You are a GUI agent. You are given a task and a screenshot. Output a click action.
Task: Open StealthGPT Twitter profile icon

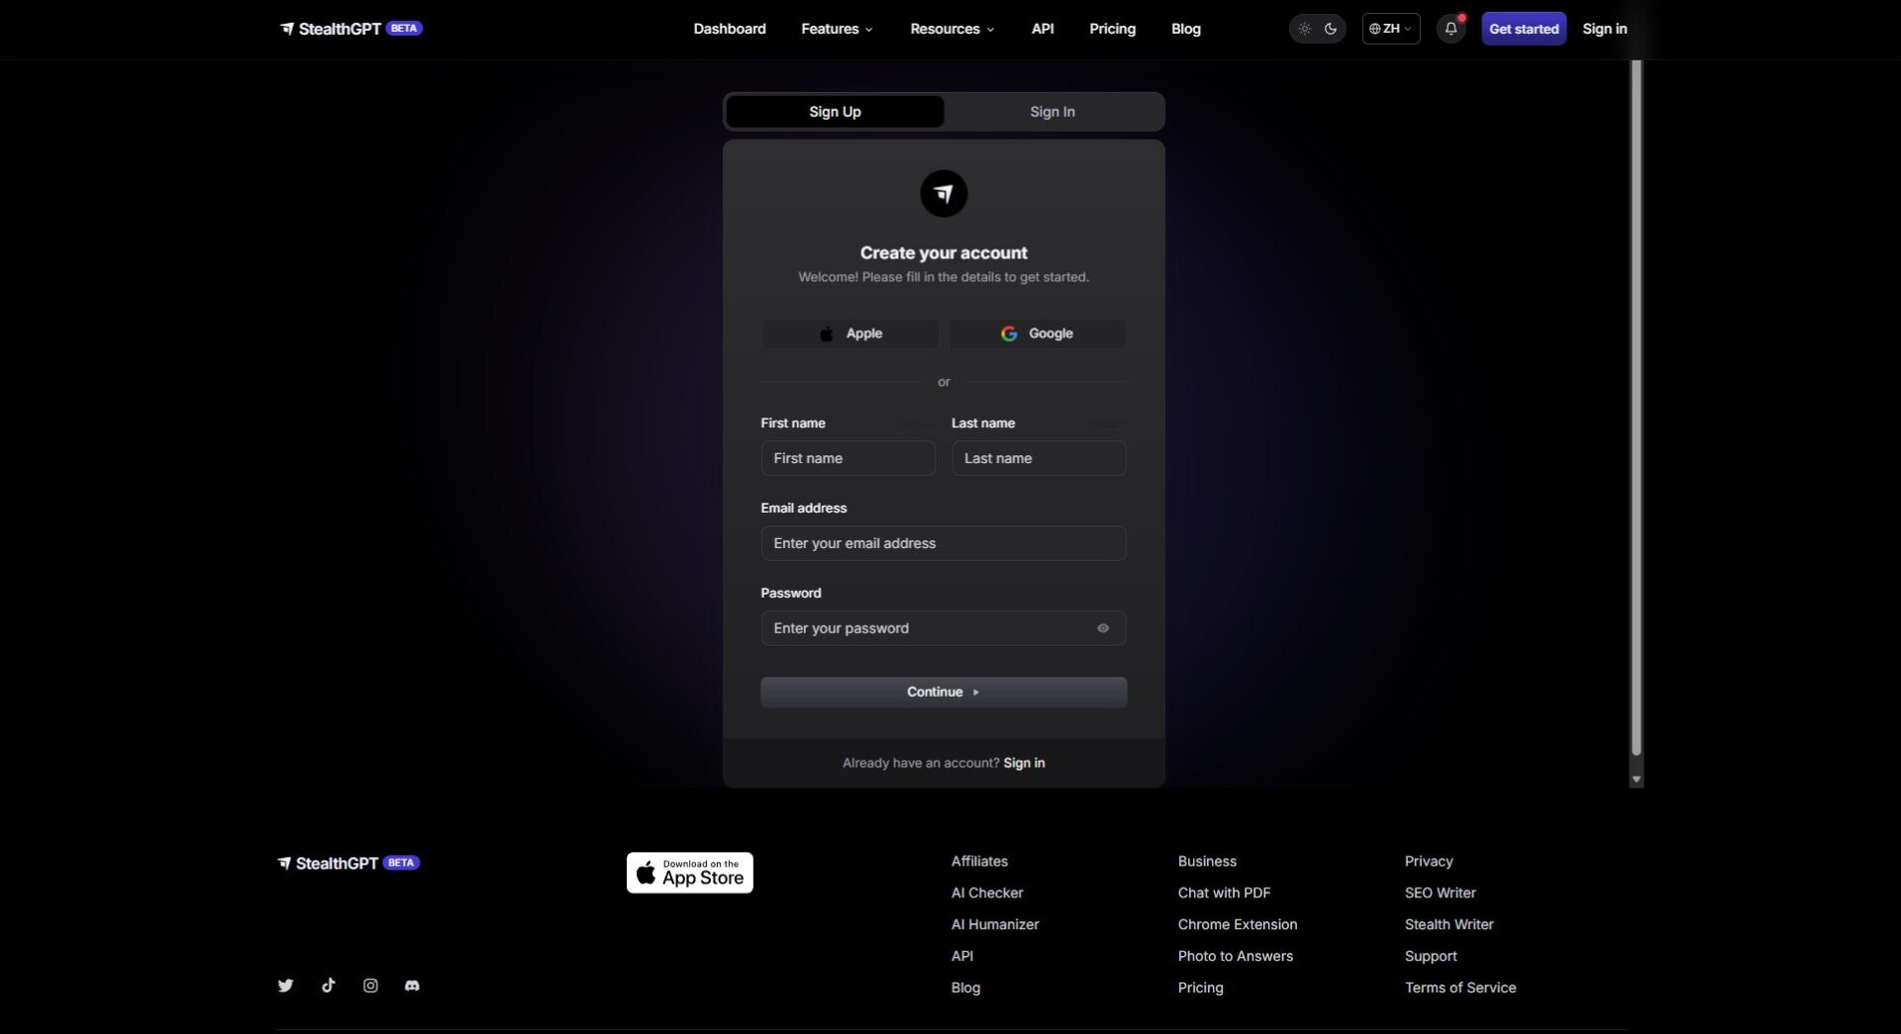point(285,986)
